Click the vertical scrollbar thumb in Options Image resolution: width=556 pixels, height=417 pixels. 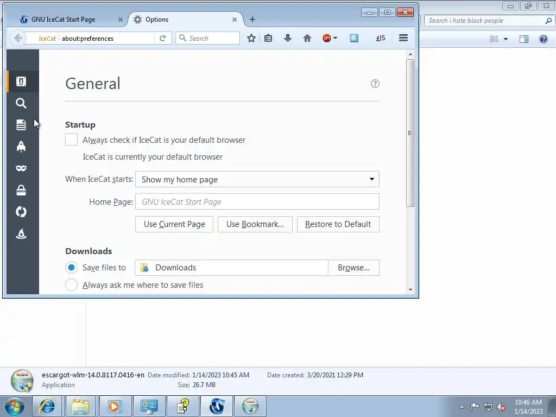point(410,133)
